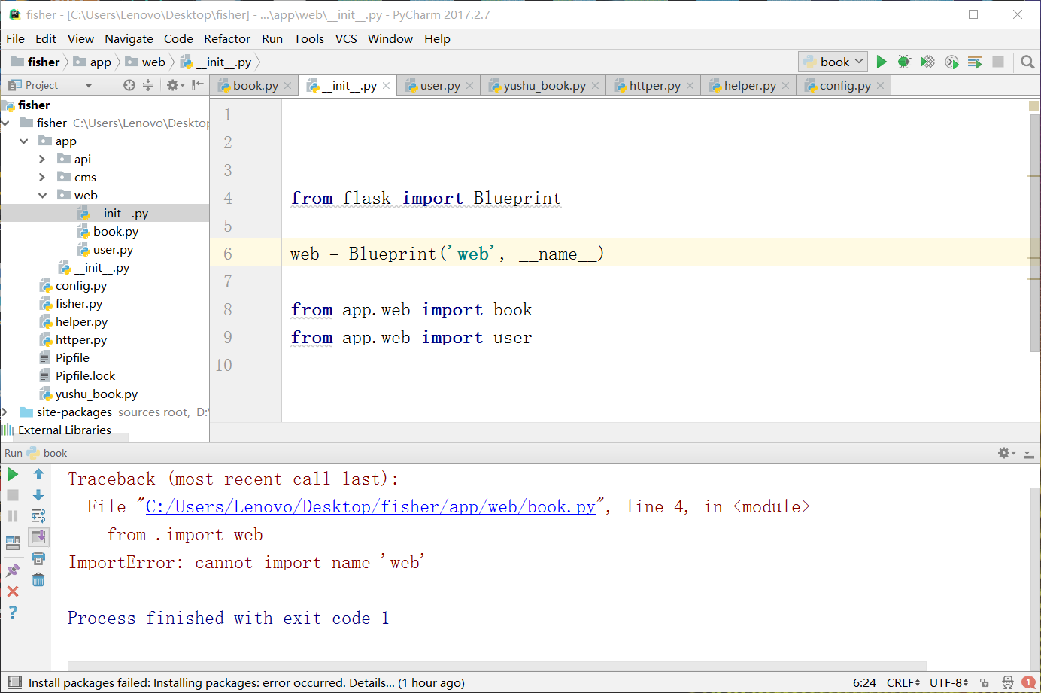The width and height of the screenshot is (1041, 693).
Task: Restore layout in Run panel
Action: pyautogui.click(x=13, y=543)
